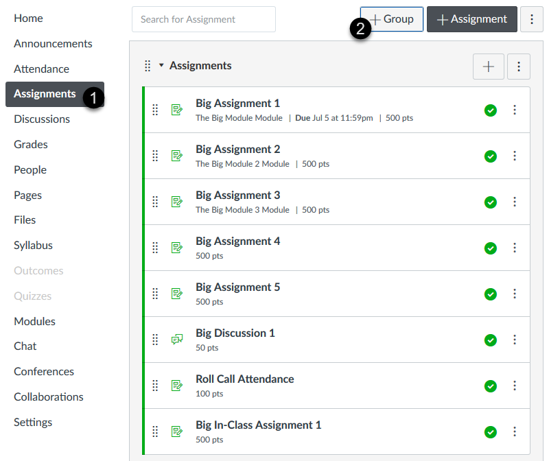Screen dimensions: 549x461
Task: Unpublish Roll Call Attendance using its checkmark
Action: (490, 386)
